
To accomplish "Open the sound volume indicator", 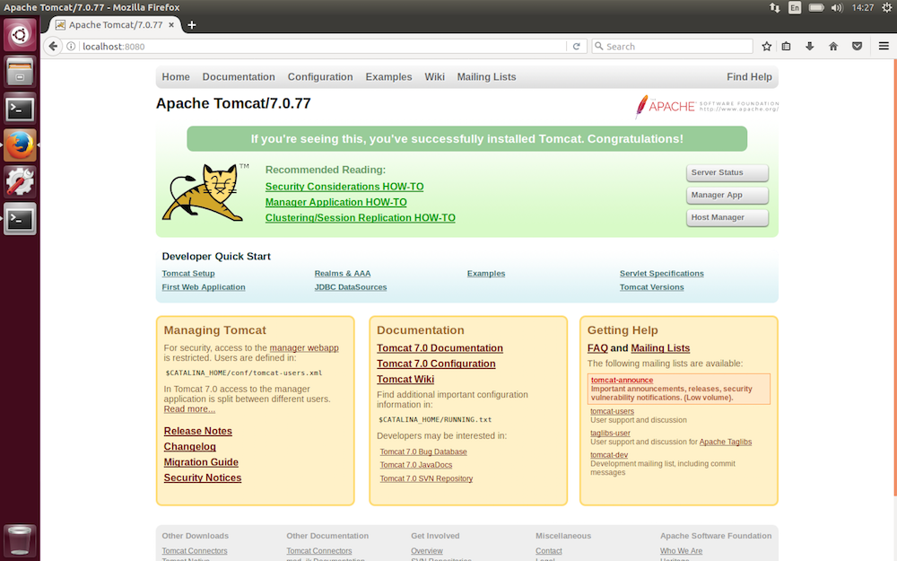I will coord(837,7).
